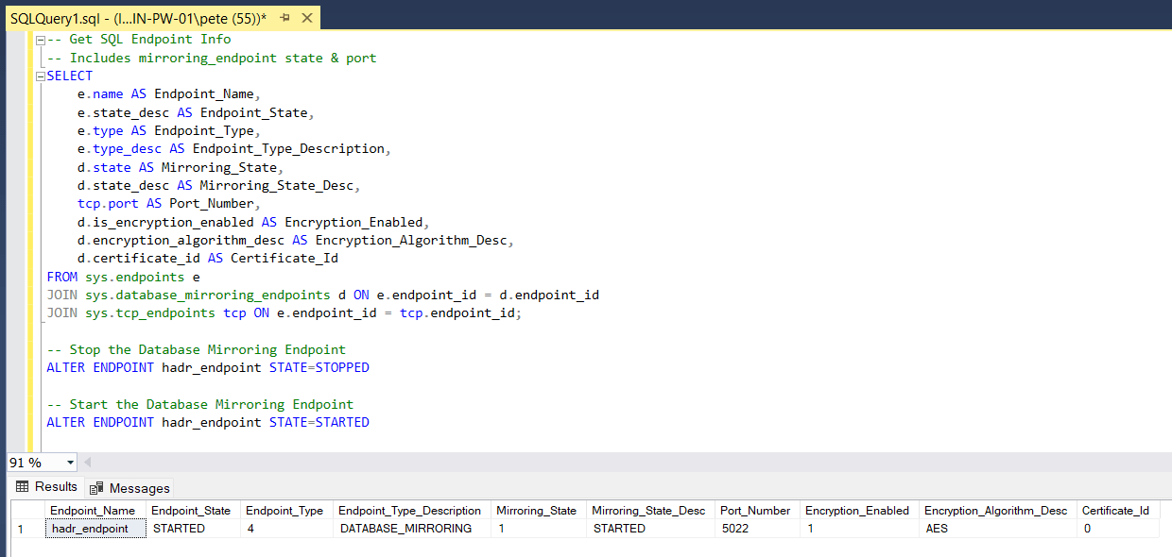Click the Encryption_Algorithm_Desc column header
This screenshot has width=1172, height=557.
(x=997, y=510)
